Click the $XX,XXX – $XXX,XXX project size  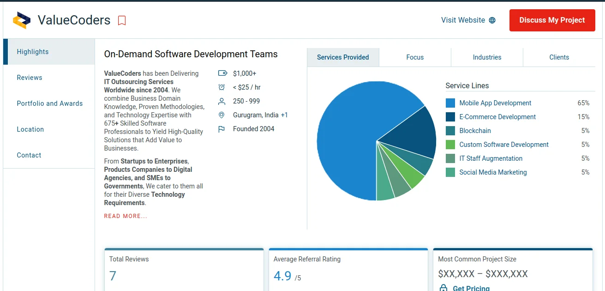pos(483,274)
